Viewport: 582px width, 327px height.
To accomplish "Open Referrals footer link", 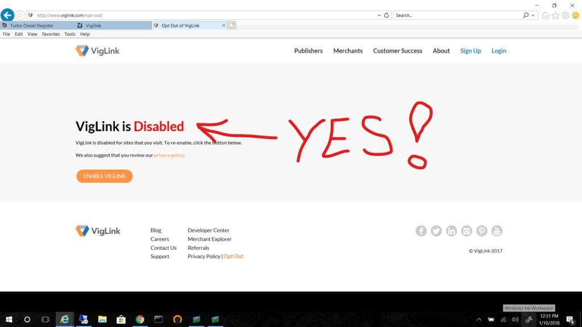I will 198,248.
